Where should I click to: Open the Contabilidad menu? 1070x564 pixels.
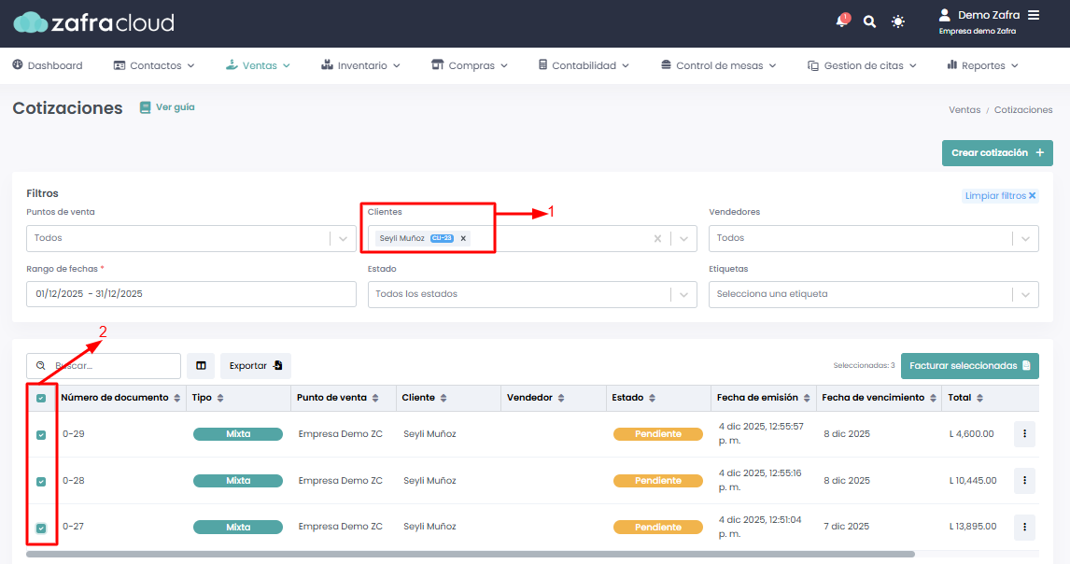[x=584, y=65]
